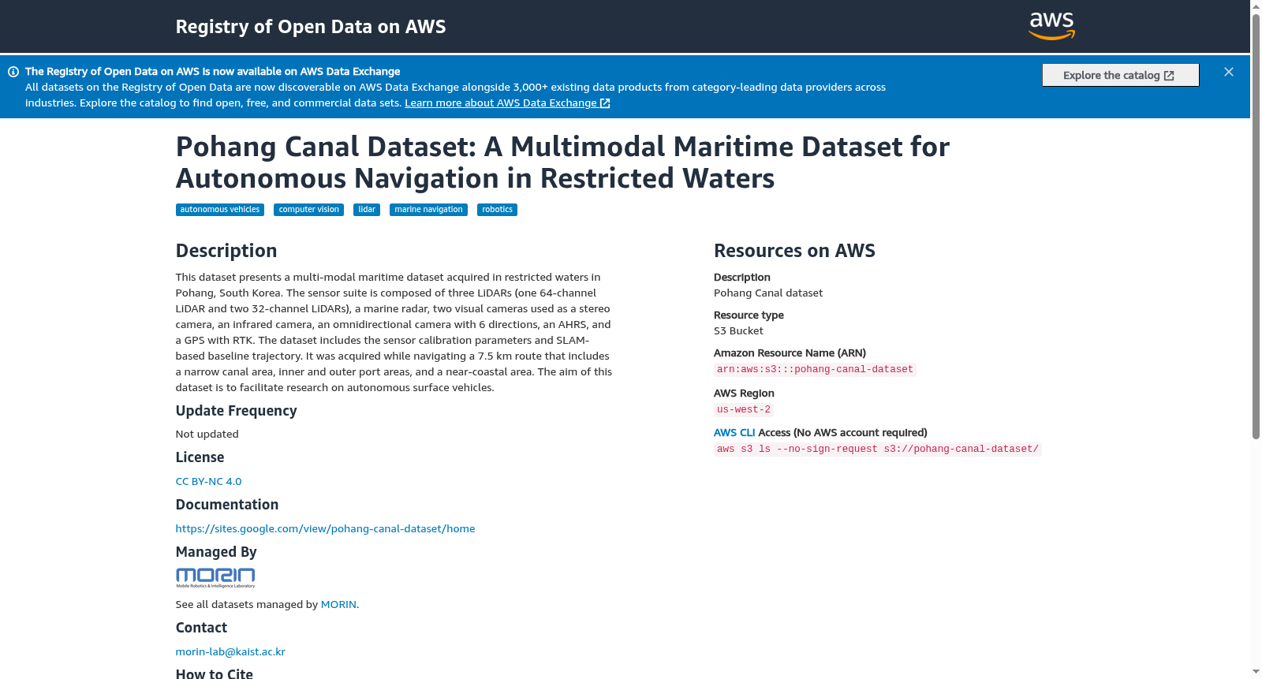The width and height of the screenshot is (1262, 679).
Task: Click the Managed By heading
Action: 216,552
